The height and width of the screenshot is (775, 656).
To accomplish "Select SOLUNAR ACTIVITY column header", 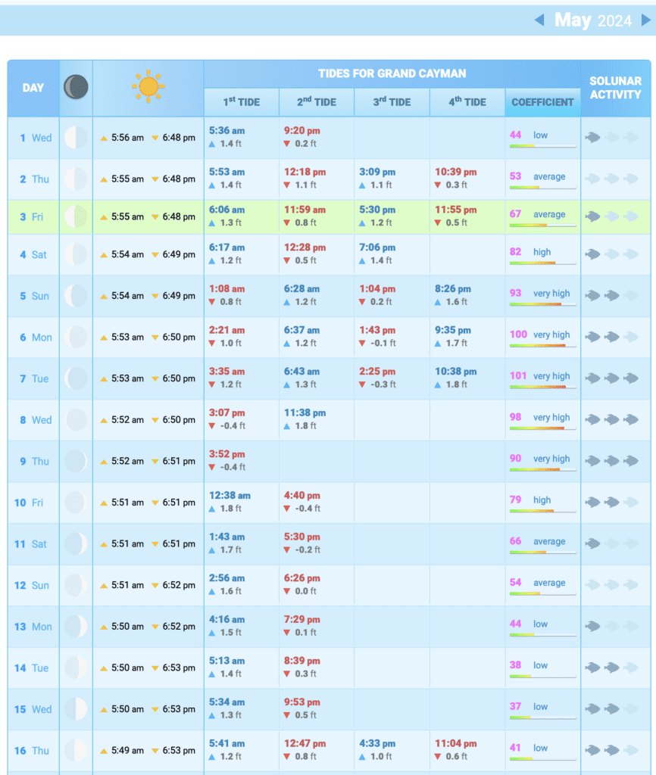I will (x=615, y=87).
